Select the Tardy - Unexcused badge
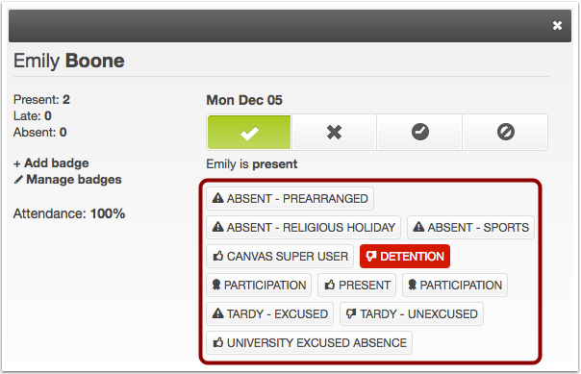581x374 pixels. click(412, 314)
